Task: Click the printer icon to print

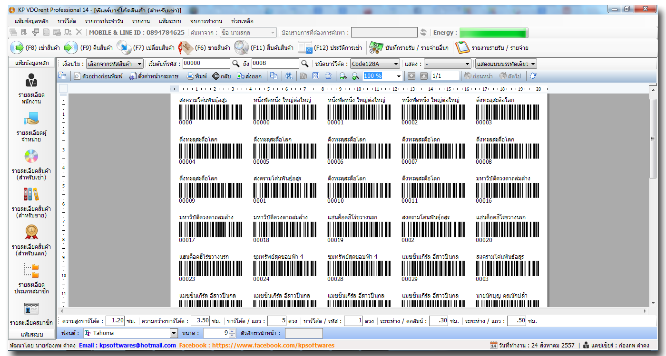Action: coord(190,76)
